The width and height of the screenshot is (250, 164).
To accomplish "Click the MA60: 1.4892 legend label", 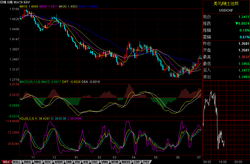I will 88,7.
